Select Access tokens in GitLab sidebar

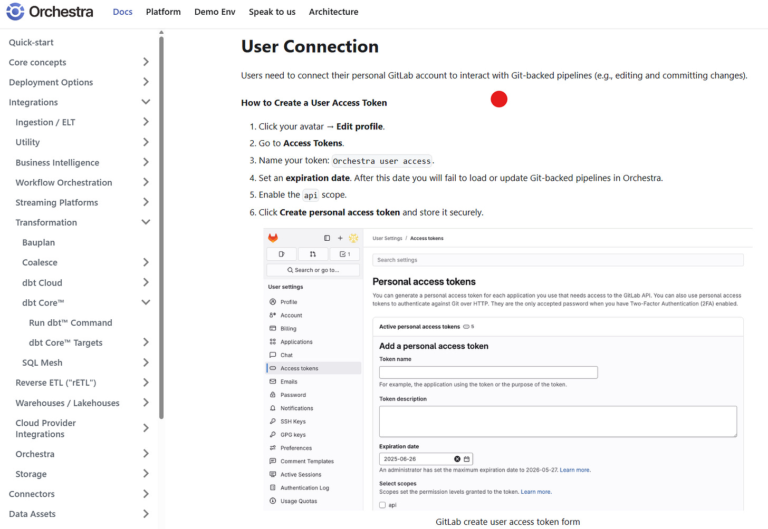[x=314, y=368]
